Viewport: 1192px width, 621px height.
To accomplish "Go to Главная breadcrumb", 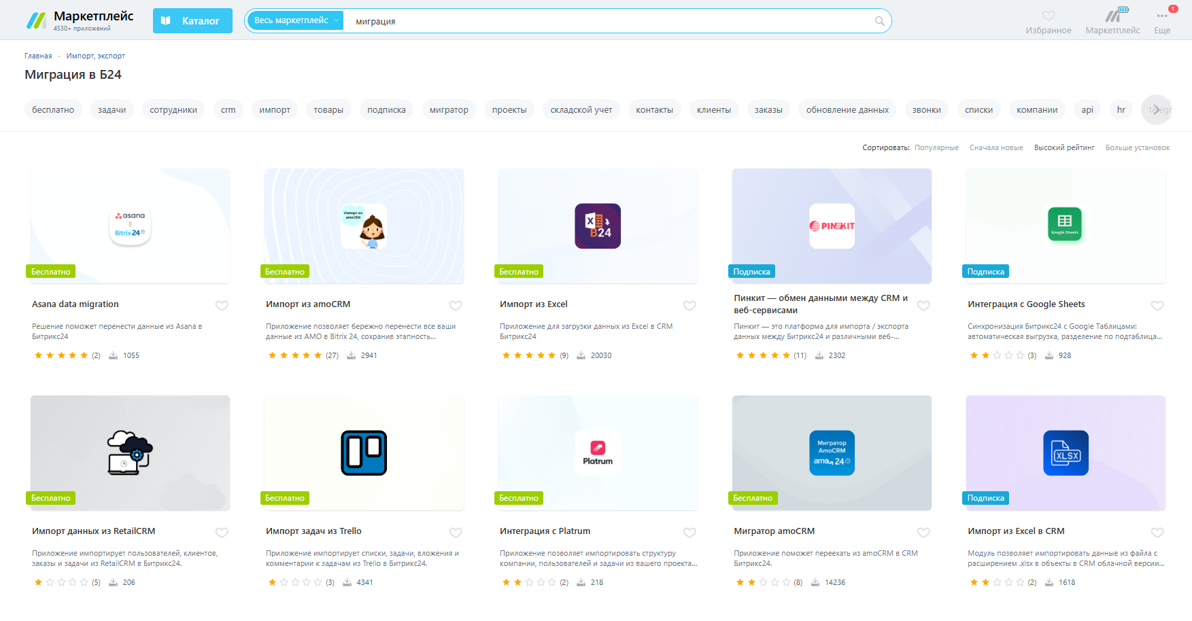I will coord(38,56).
